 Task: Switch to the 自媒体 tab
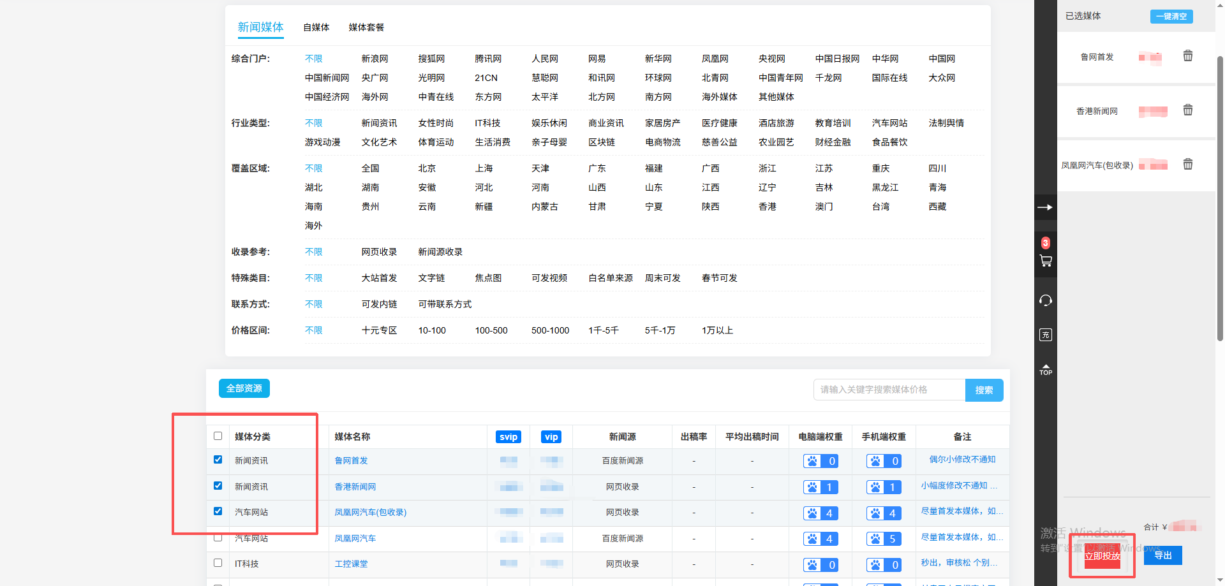click(316, 27)
